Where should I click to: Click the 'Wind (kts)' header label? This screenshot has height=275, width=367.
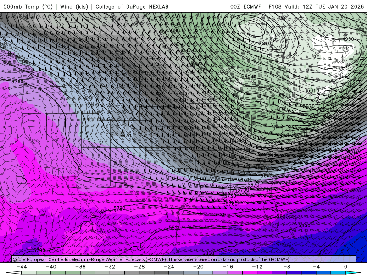point(74,6)
